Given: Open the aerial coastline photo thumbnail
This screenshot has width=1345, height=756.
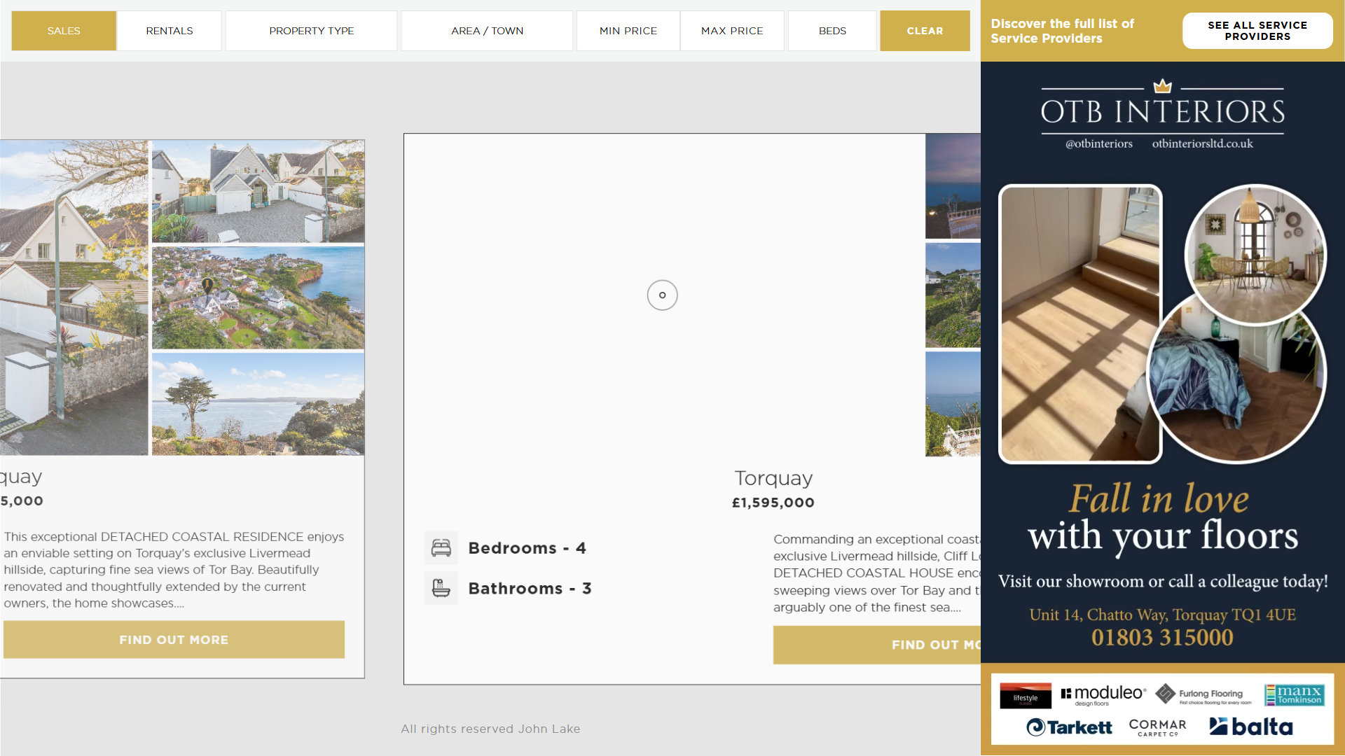Looking at the screenshot, I should point(258,297).
